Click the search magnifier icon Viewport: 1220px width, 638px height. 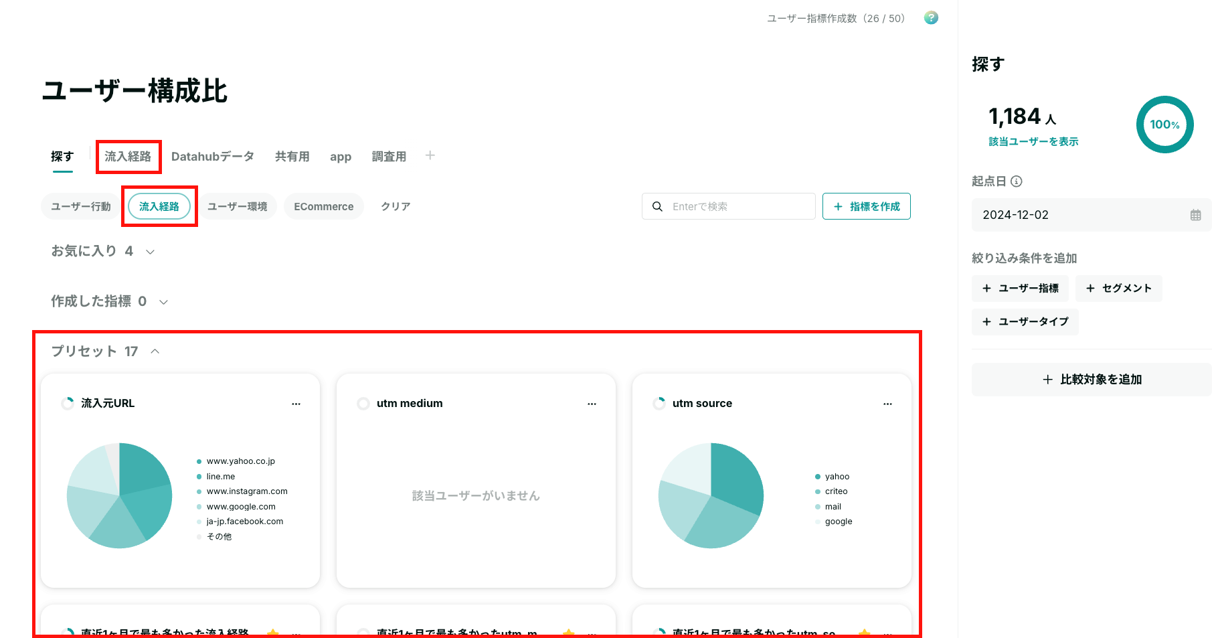coord(658,206)
